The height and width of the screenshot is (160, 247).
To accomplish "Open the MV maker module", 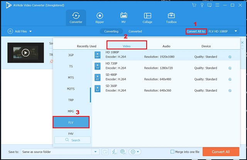I will tap(124, 18).
